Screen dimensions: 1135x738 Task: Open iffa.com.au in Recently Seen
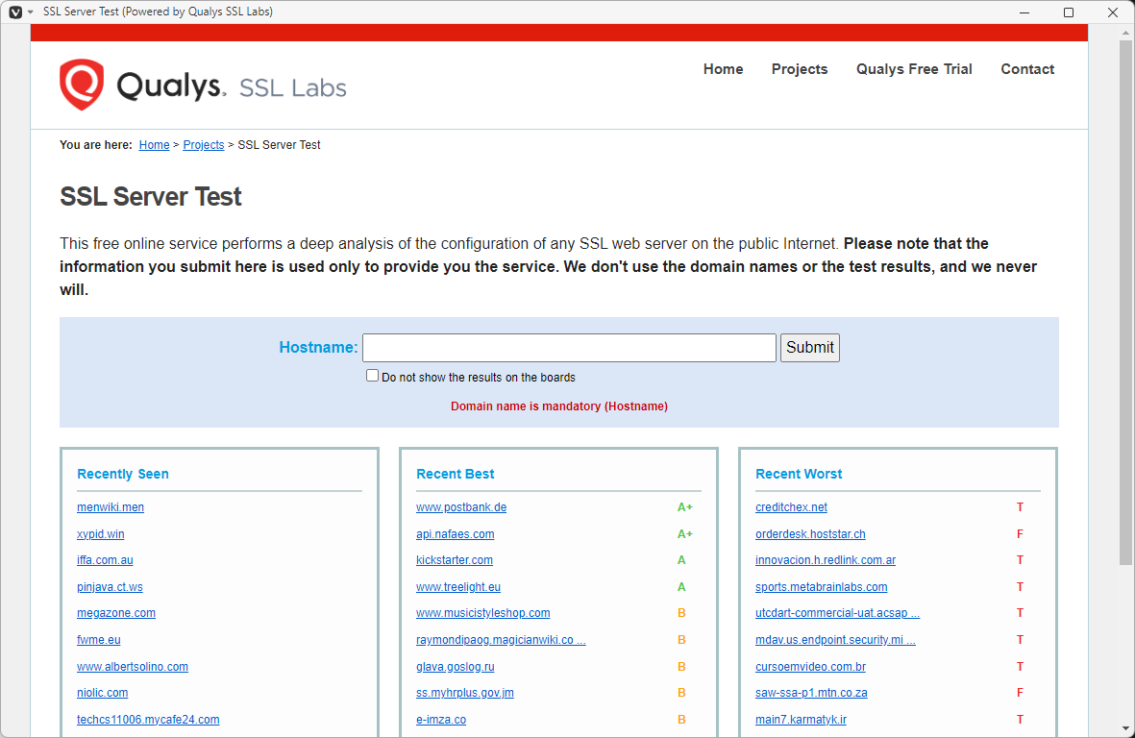tap(105, 560)
